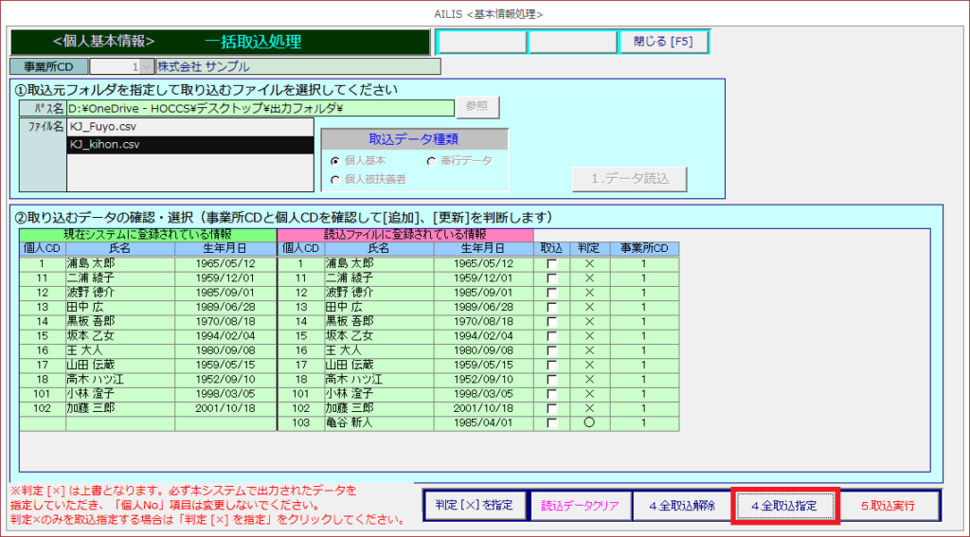Click in the パス名 folder path field
970x537 pixels.
click(260, 109)
